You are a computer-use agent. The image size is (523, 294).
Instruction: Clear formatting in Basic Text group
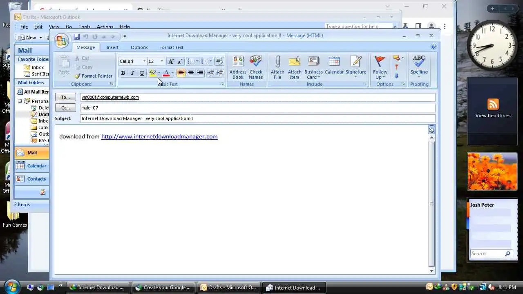tap(219, 61)
